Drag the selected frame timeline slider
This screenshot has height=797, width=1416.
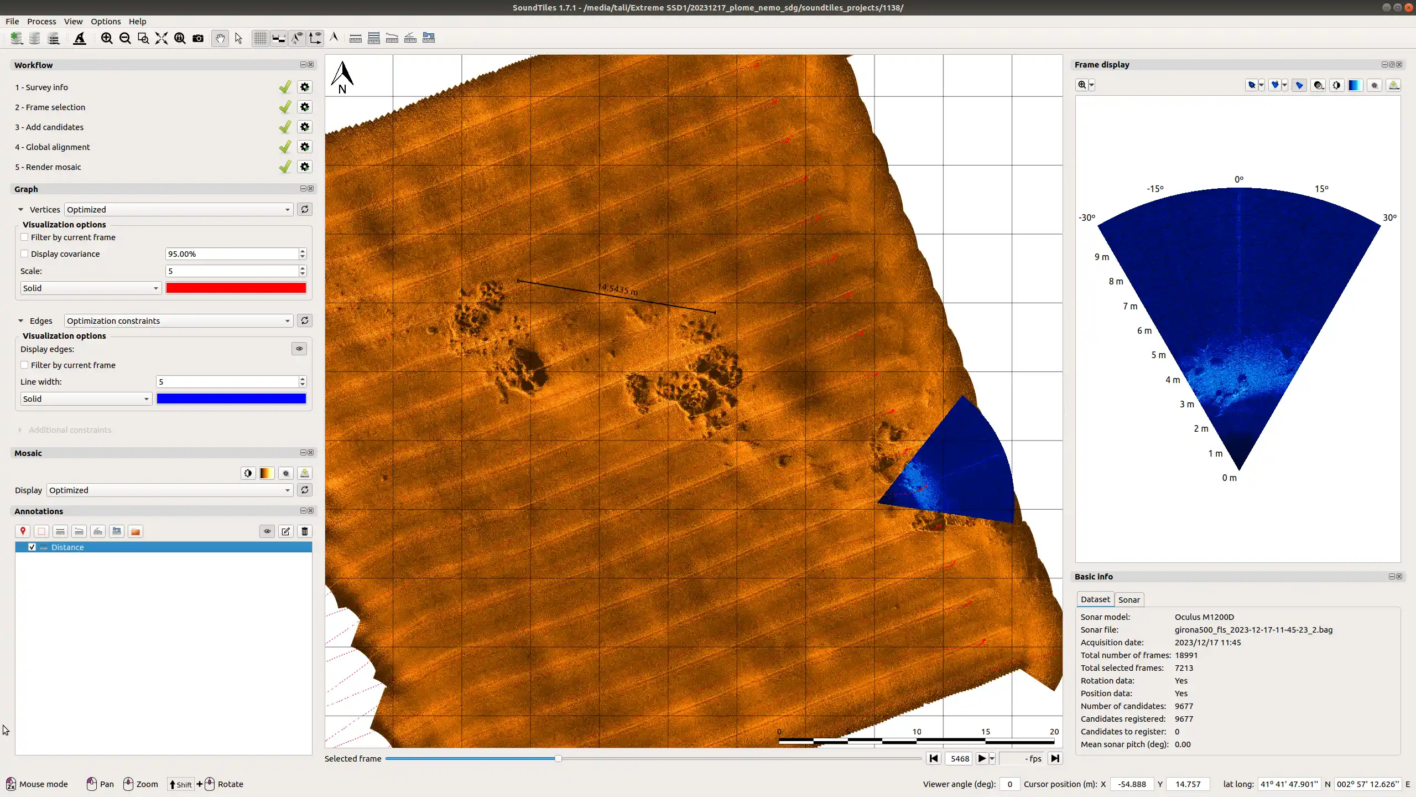coord(558,758)
